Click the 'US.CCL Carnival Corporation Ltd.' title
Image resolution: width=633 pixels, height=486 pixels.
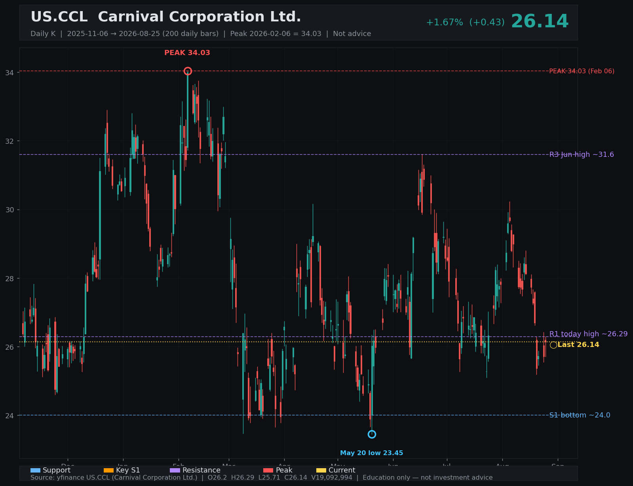(x=166, y=17)
